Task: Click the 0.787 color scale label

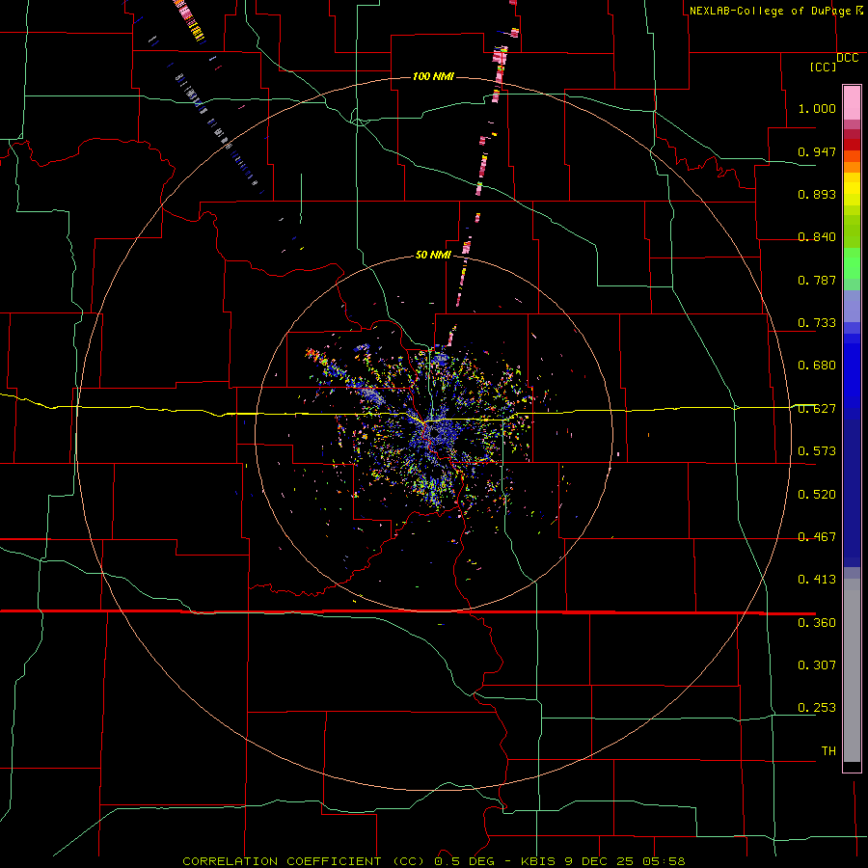Action: pyautogui.click(x=817, y=280)
